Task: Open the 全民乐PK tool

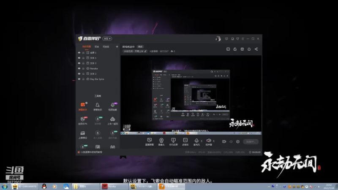Action: (82, 121)
